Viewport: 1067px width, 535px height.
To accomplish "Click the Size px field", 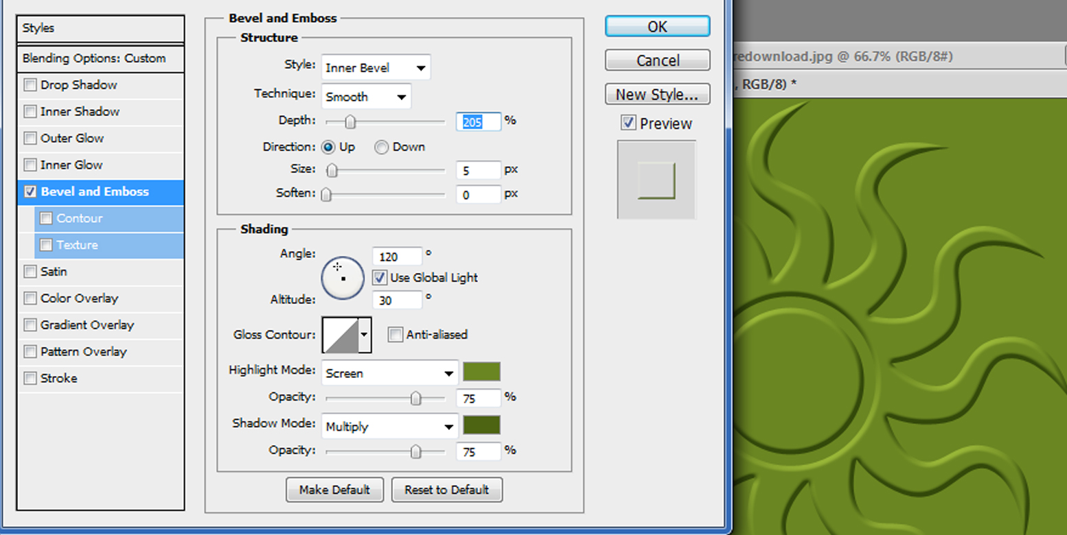I will tap(479, 170).
